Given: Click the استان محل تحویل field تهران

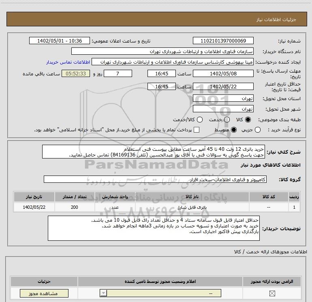Looking at the screenshot, I should pos(223,99).
